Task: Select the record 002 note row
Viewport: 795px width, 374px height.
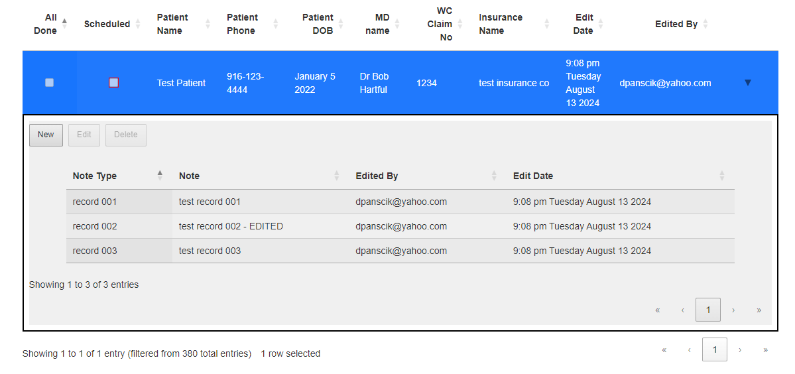Action: click(x=400, y=227)
